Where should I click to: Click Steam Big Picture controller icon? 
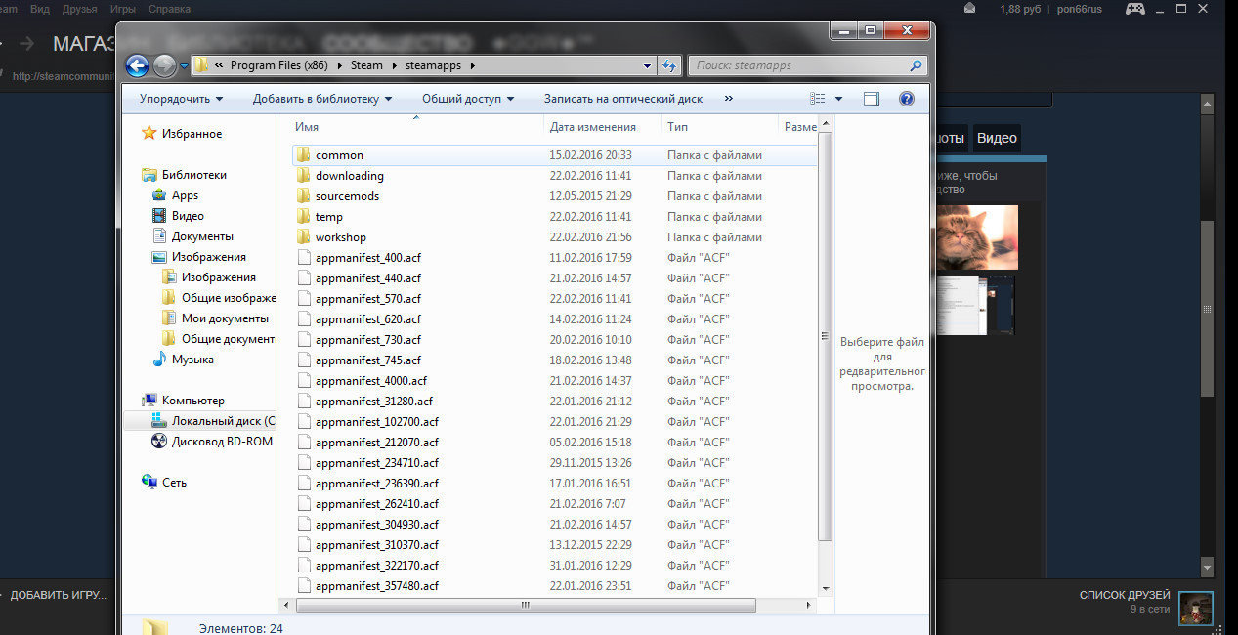point(1135,9)
